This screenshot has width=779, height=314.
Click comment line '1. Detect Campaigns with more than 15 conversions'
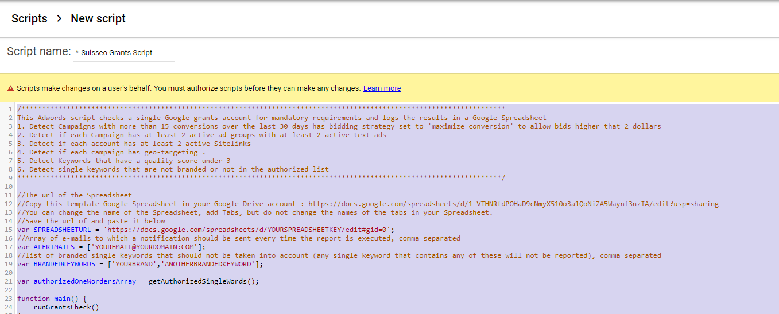tap(339, 126)
